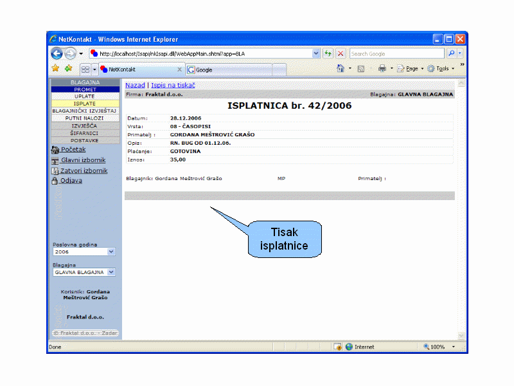Click the Glavni izbornik icon

[x=55, y=161]
